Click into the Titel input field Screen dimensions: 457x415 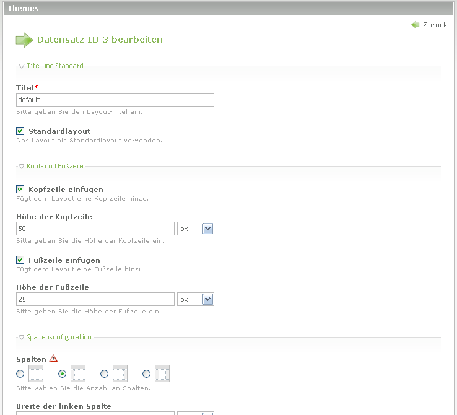(115, 100)
